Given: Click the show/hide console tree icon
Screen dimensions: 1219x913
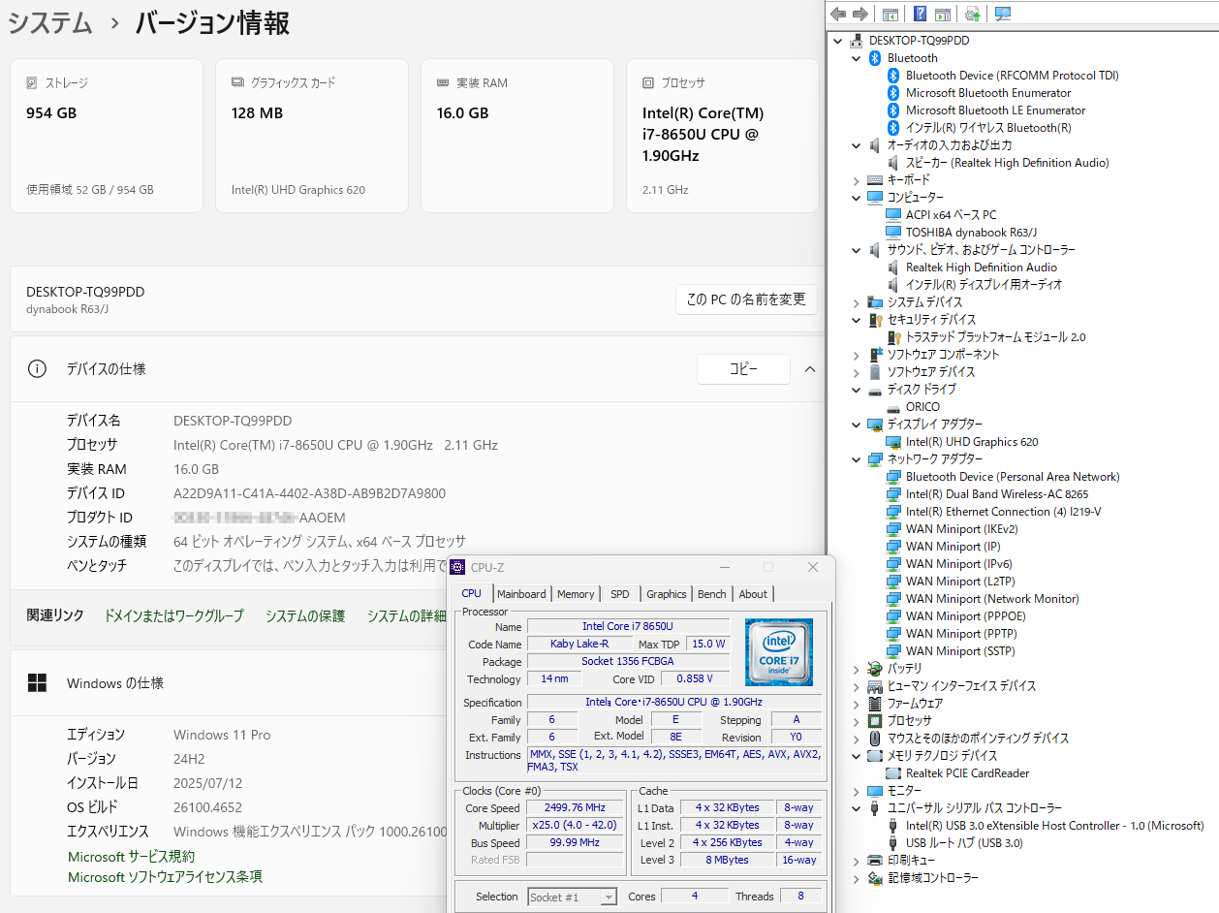Looking at the screenshot, I should pos(890,14).
